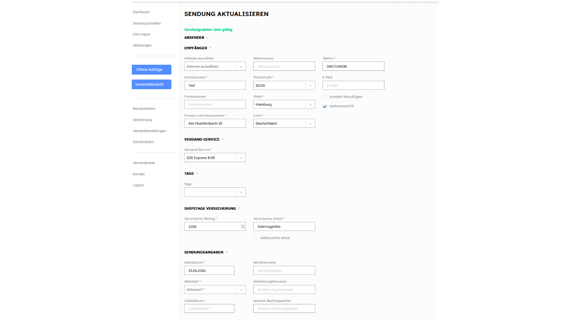Open the Abholzeit dropdown arrow
The width and height of the screenshot is (570, 320).
click(x=241, y=290)
